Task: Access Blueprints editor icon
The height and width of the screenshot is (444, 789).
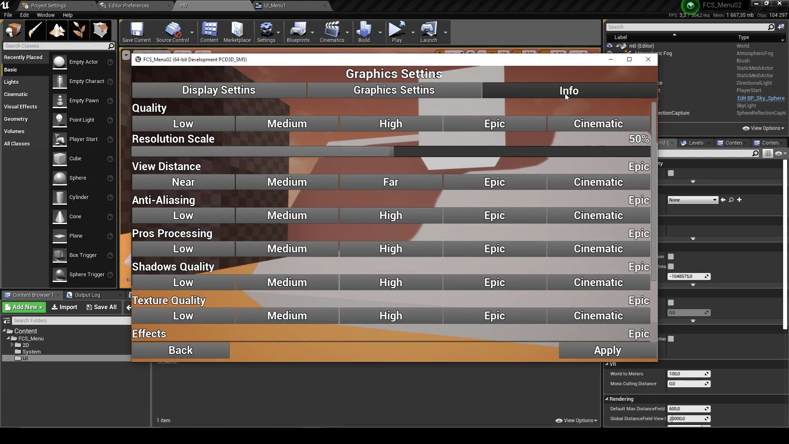Action: tap(298, 31)
